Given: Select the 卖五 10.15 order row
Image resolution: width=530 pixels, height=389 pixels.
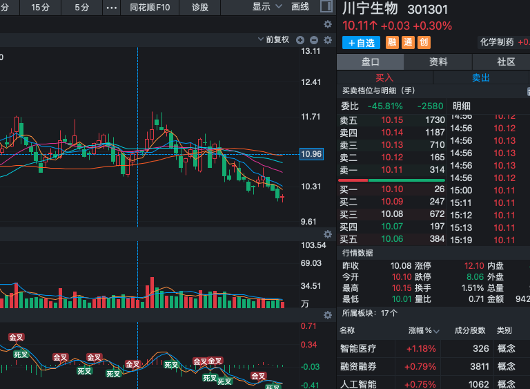Looking at the screenshot, I should click(392, 120).
